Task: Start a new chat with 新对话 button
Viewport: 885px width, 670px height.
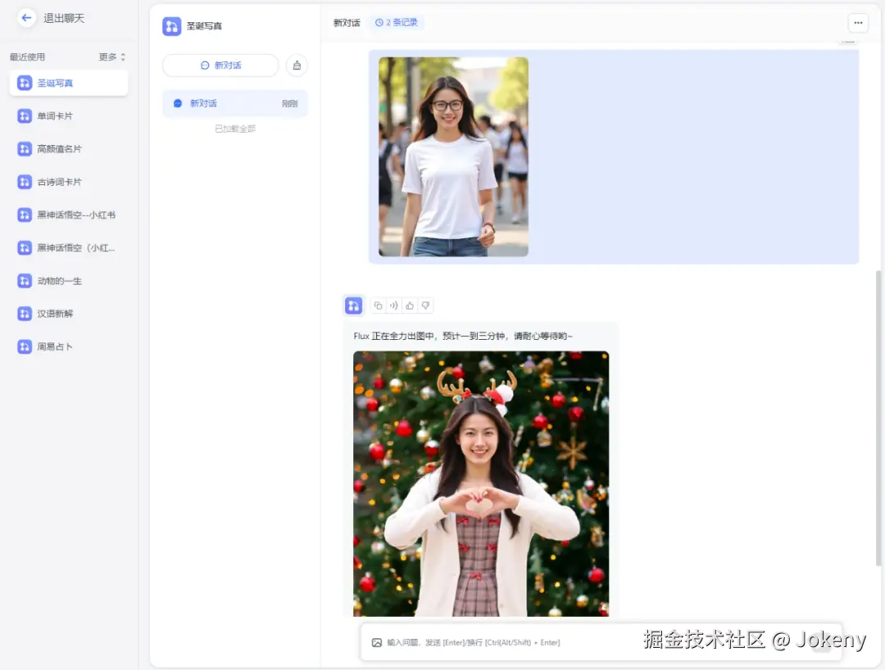Action: (220, 66)
